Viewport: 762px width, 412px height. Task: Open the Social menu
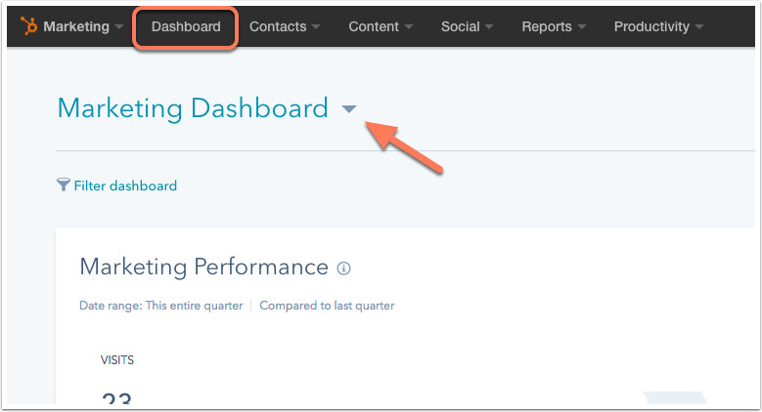tap(460, 27)
